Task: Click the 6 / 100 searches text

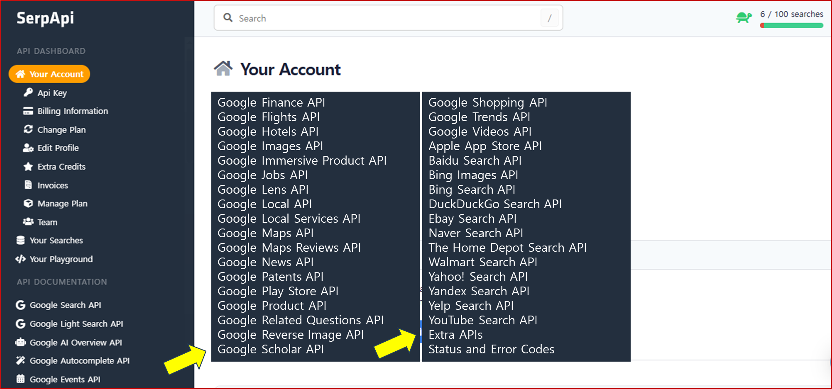Action: pos(791,15)
